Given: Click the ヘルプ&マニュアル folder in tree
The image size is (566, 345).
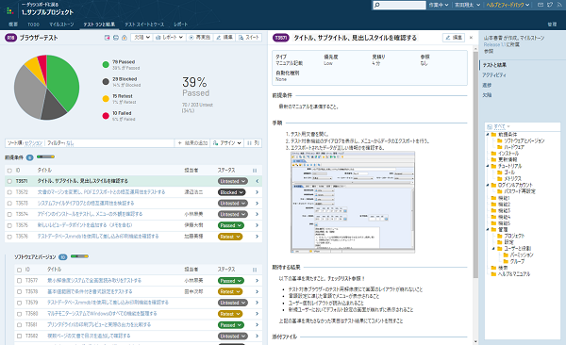Looking at the screenshot, I should (510, 274).
